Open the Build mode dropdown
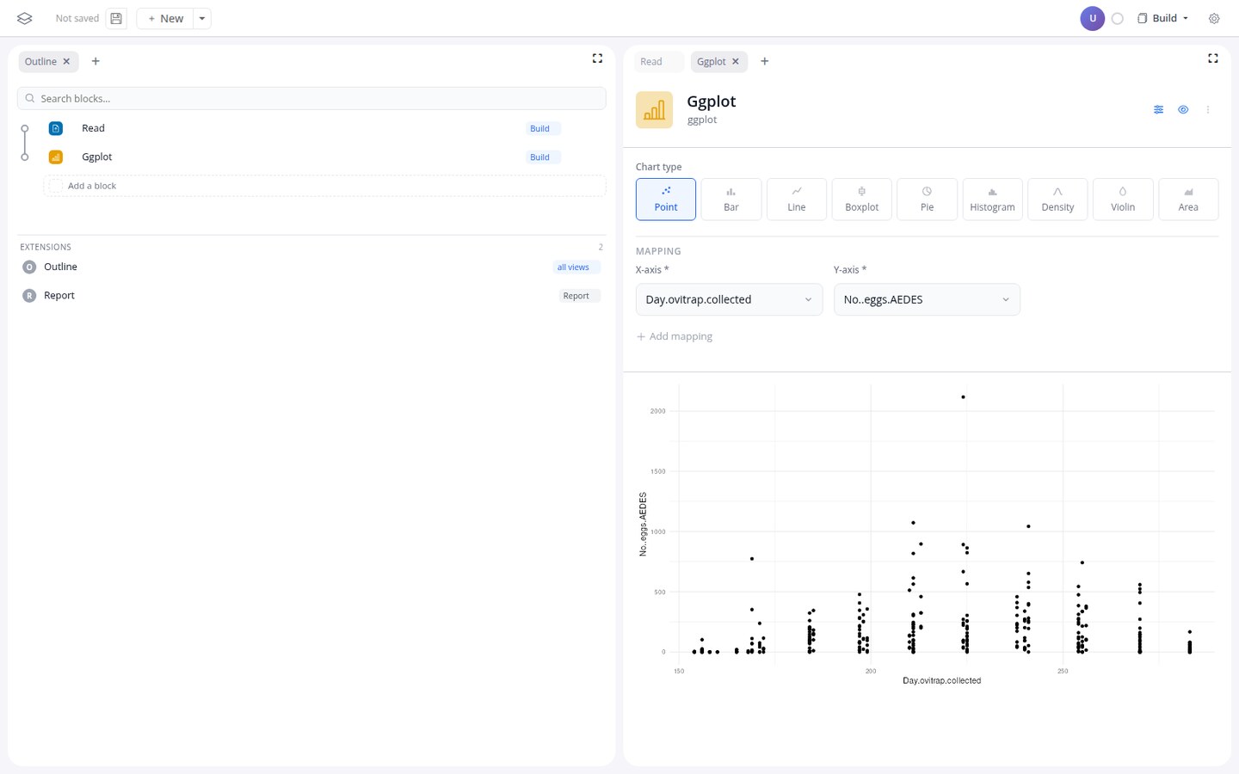Viewport: 1239px width, 774px height. [1163, 18]
